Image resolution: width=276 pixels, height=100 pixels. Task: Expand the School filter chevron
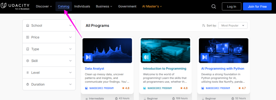[x=70, y=25]
